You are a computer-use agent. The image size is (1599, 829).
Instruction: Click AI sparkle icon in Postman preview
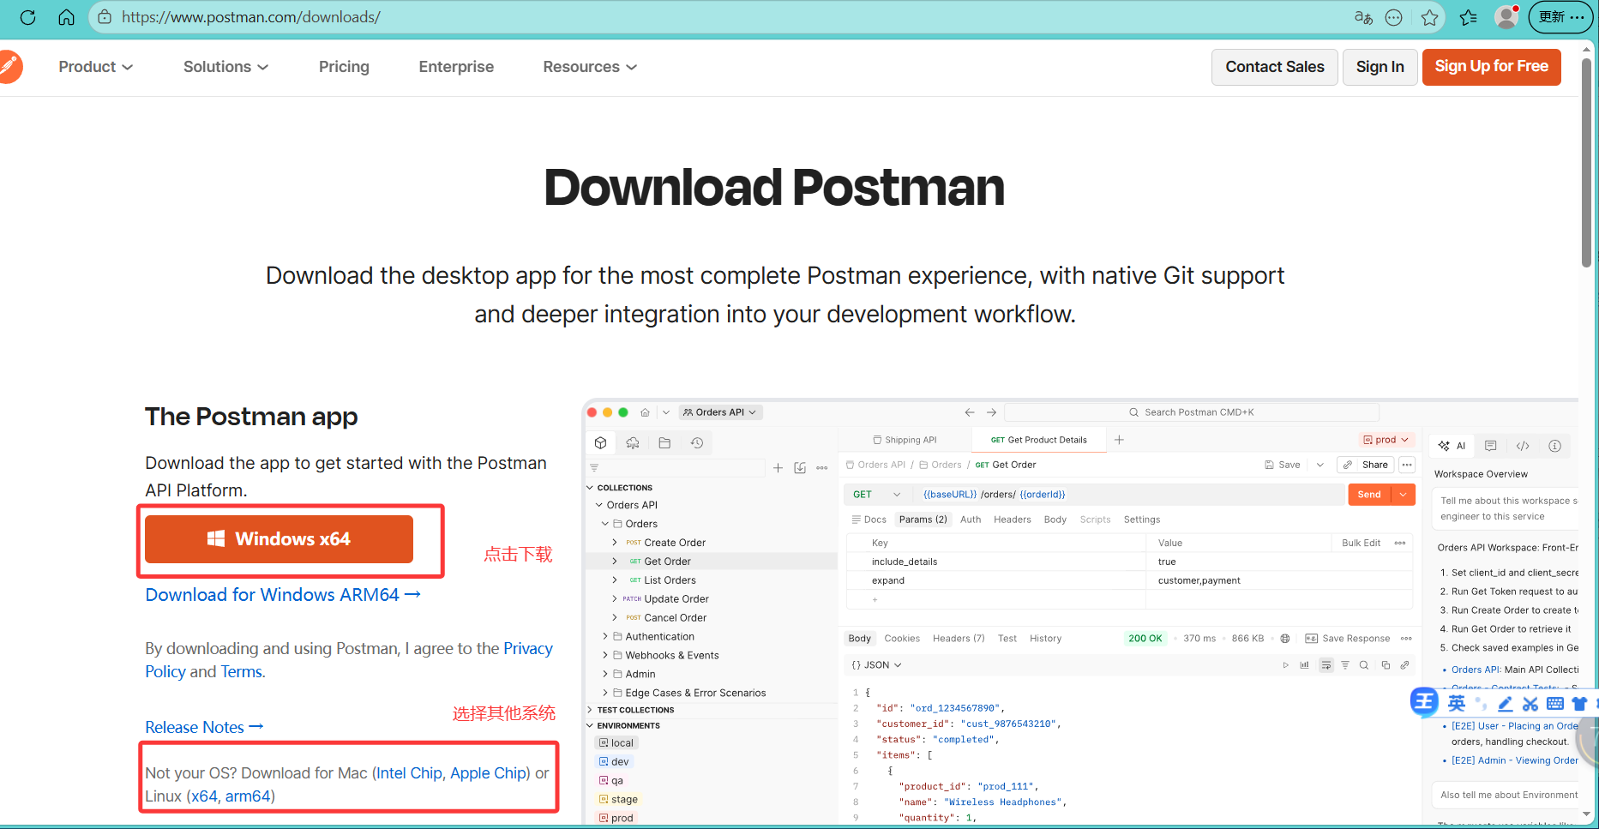pyautogui.click(x=1452, y=446)
